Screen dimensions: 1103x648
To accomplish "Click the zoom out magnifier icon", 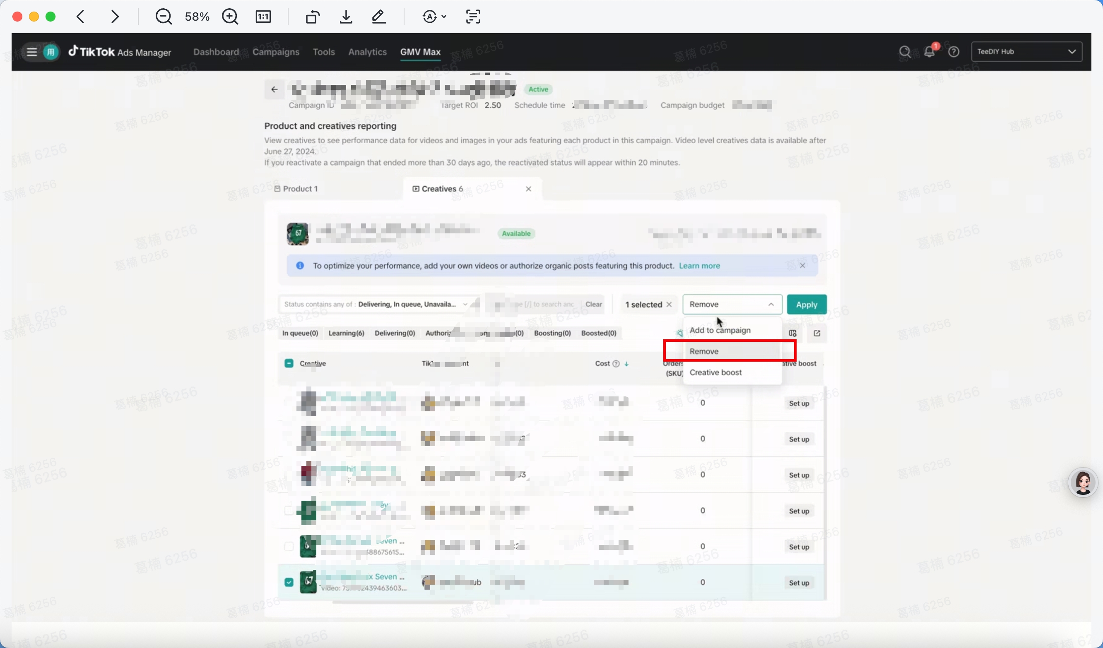I will (x=163, y=17).
